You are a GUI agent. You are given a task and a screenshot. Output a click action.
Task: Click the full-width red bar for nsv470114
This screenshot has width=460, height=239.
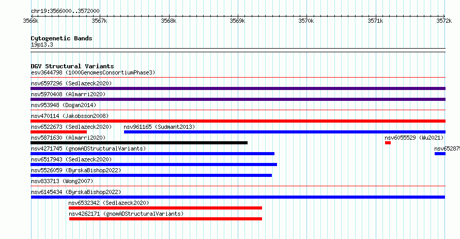click(x=238, y=121)
